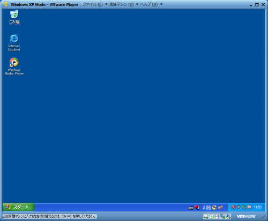Open the スタート menu button
The width and height of the screenshot is (268, 221).
pyautogui.click(x=18, y=207)
